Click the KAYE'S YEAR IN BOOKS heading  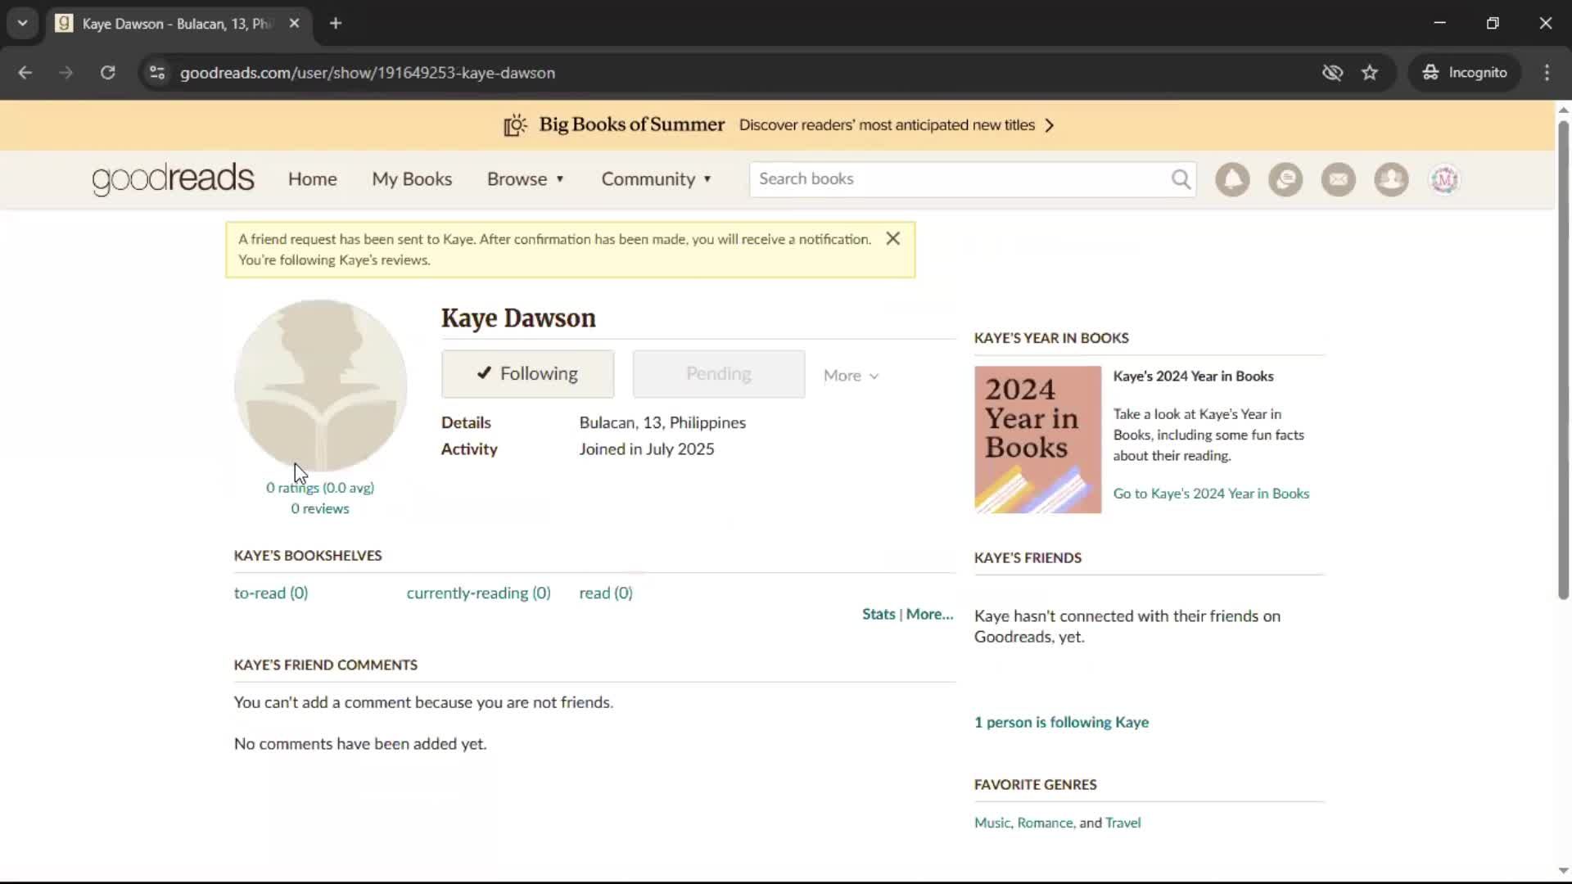pos(1051,339)
